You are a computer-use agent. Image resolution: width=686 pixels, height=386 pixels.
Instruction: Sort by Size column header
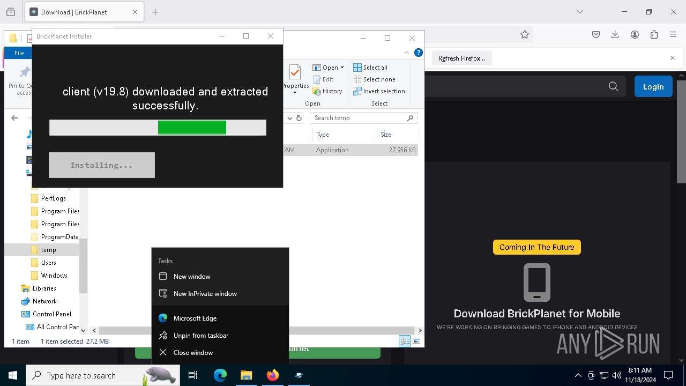pyautogui.click(x=398, y=135)
